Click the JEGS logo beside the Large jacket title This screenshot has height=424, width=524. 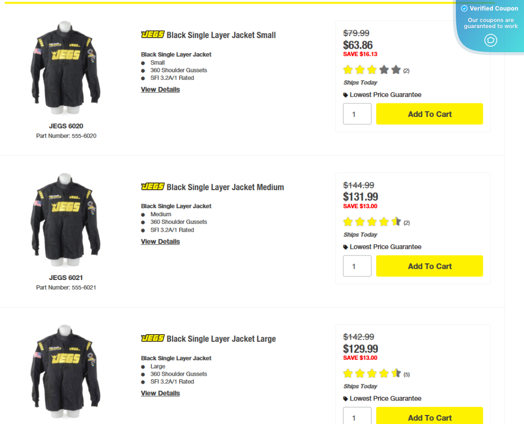tap(152, 339)
